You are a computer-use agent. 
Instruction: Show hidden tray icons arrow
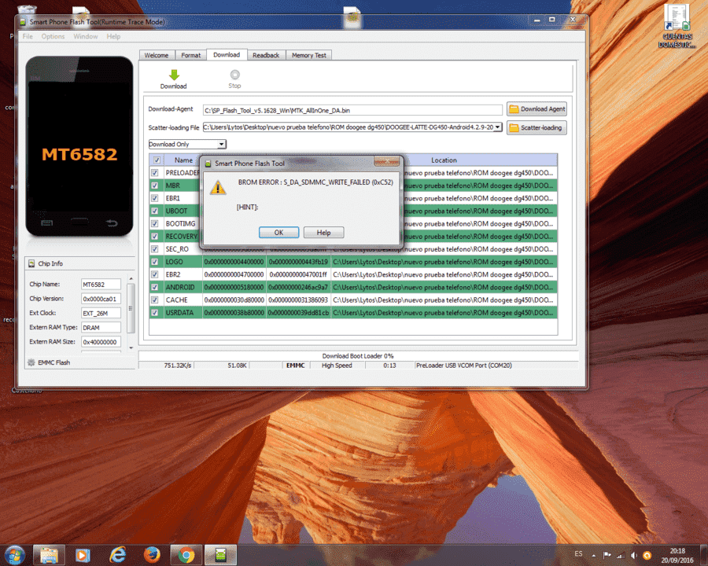click(x=594, y=556)
